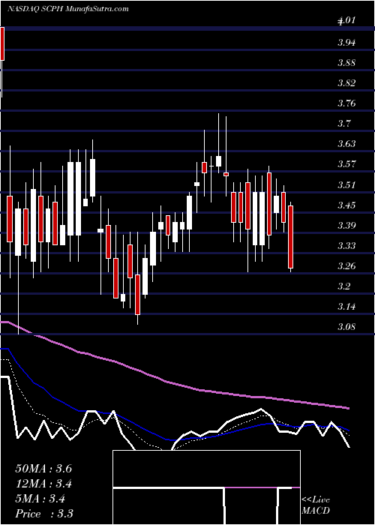Click the last red candlestick on the chart
This screenshot has width=375, height=525.
click(x=291, y=237)
